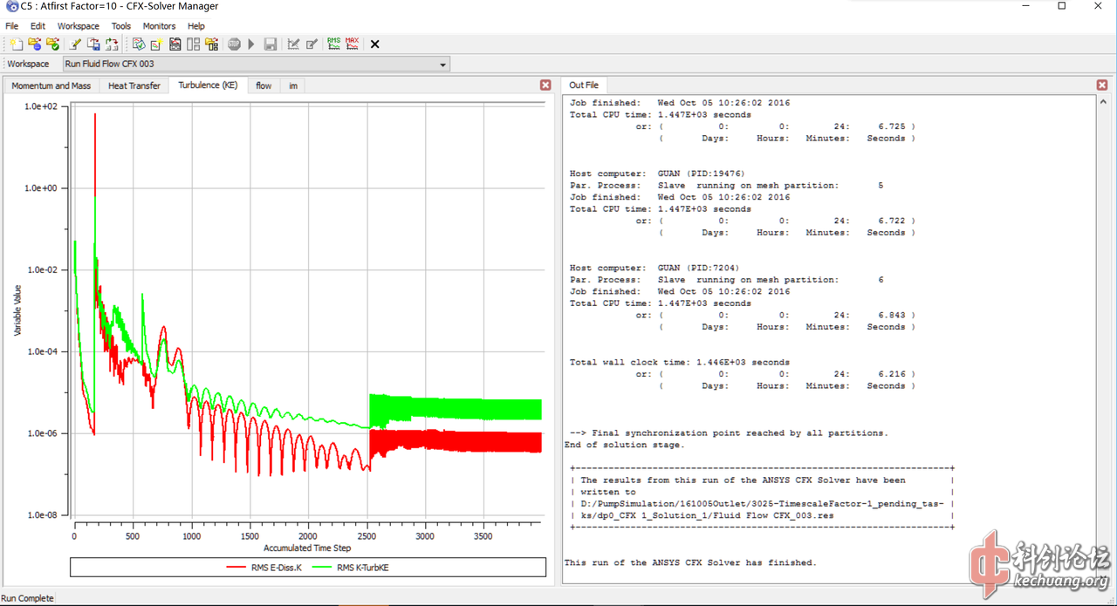Create a New Monitor via toolbar icon
1117x606 pixels.
click(x=156, y=44)
